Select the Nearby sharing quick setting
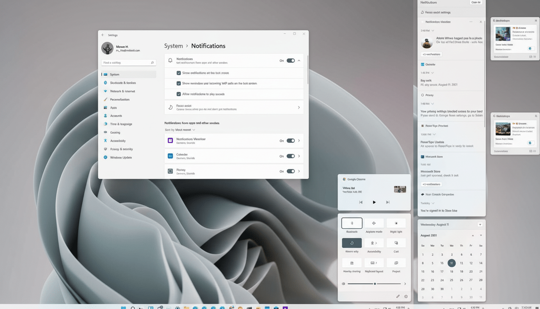The width and height of the screenshot is (540, 309). point(352,264)
